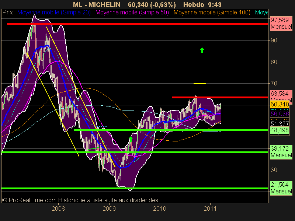Click the 48,498 green support label
The width and height of the screenshot is (295, 221).
click(280, 130)
